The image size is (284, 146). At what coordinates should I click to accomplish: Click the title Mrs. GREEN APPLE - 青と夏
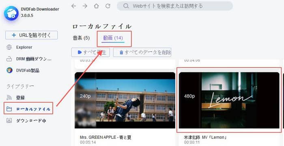point(105,138)
